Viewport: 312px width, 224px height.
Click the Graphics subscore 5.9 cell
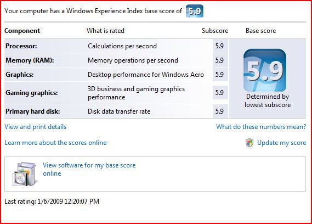click(220, 75)
